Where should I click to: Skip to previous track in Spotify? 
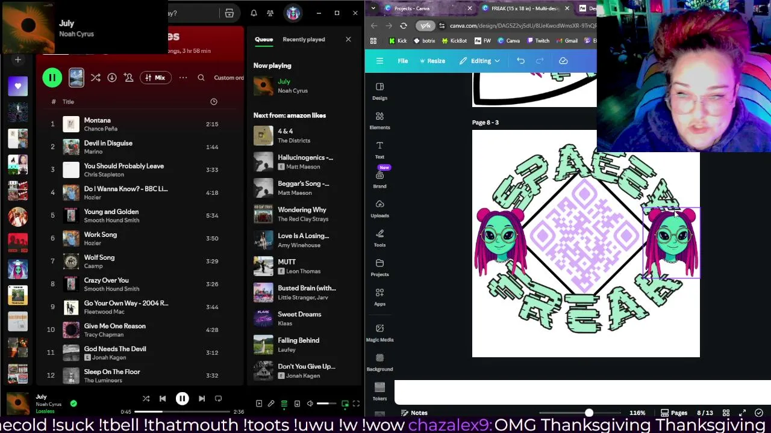point(163,399)
